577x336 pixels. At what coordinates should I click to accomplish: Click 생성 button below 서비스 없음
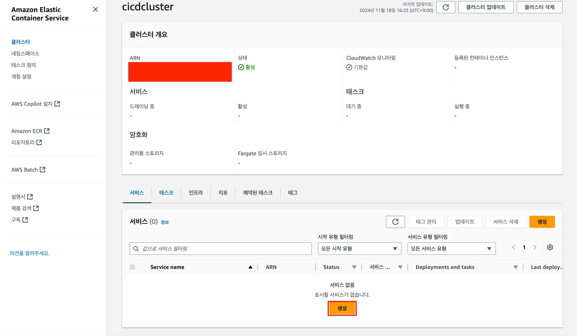click(x=342, y=308)
